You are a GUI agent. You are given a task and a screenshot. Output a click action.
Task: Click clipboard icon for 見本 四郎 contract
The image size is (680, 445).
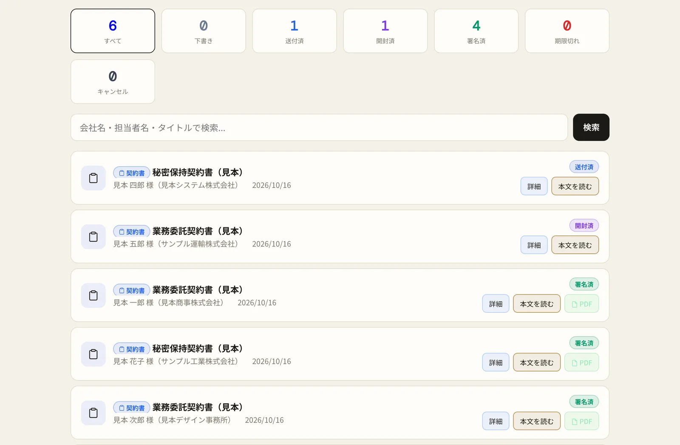pyautogui.click(x=93, y=178)
